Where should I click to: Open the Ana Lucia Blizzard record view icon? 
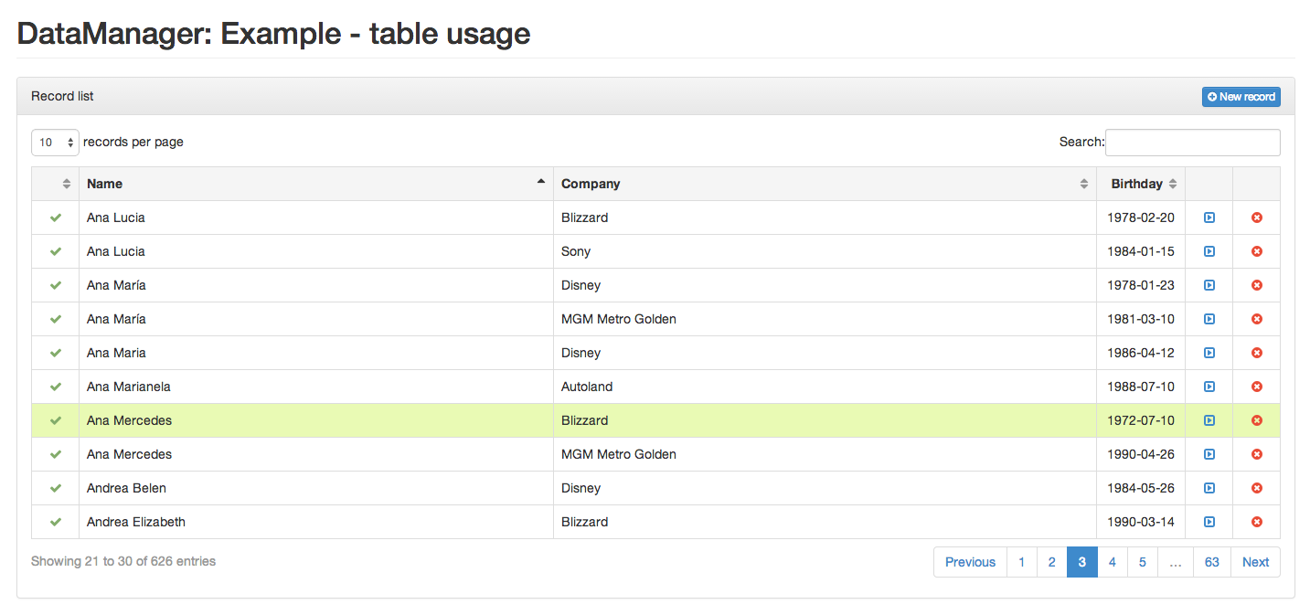coord(1209,217)
